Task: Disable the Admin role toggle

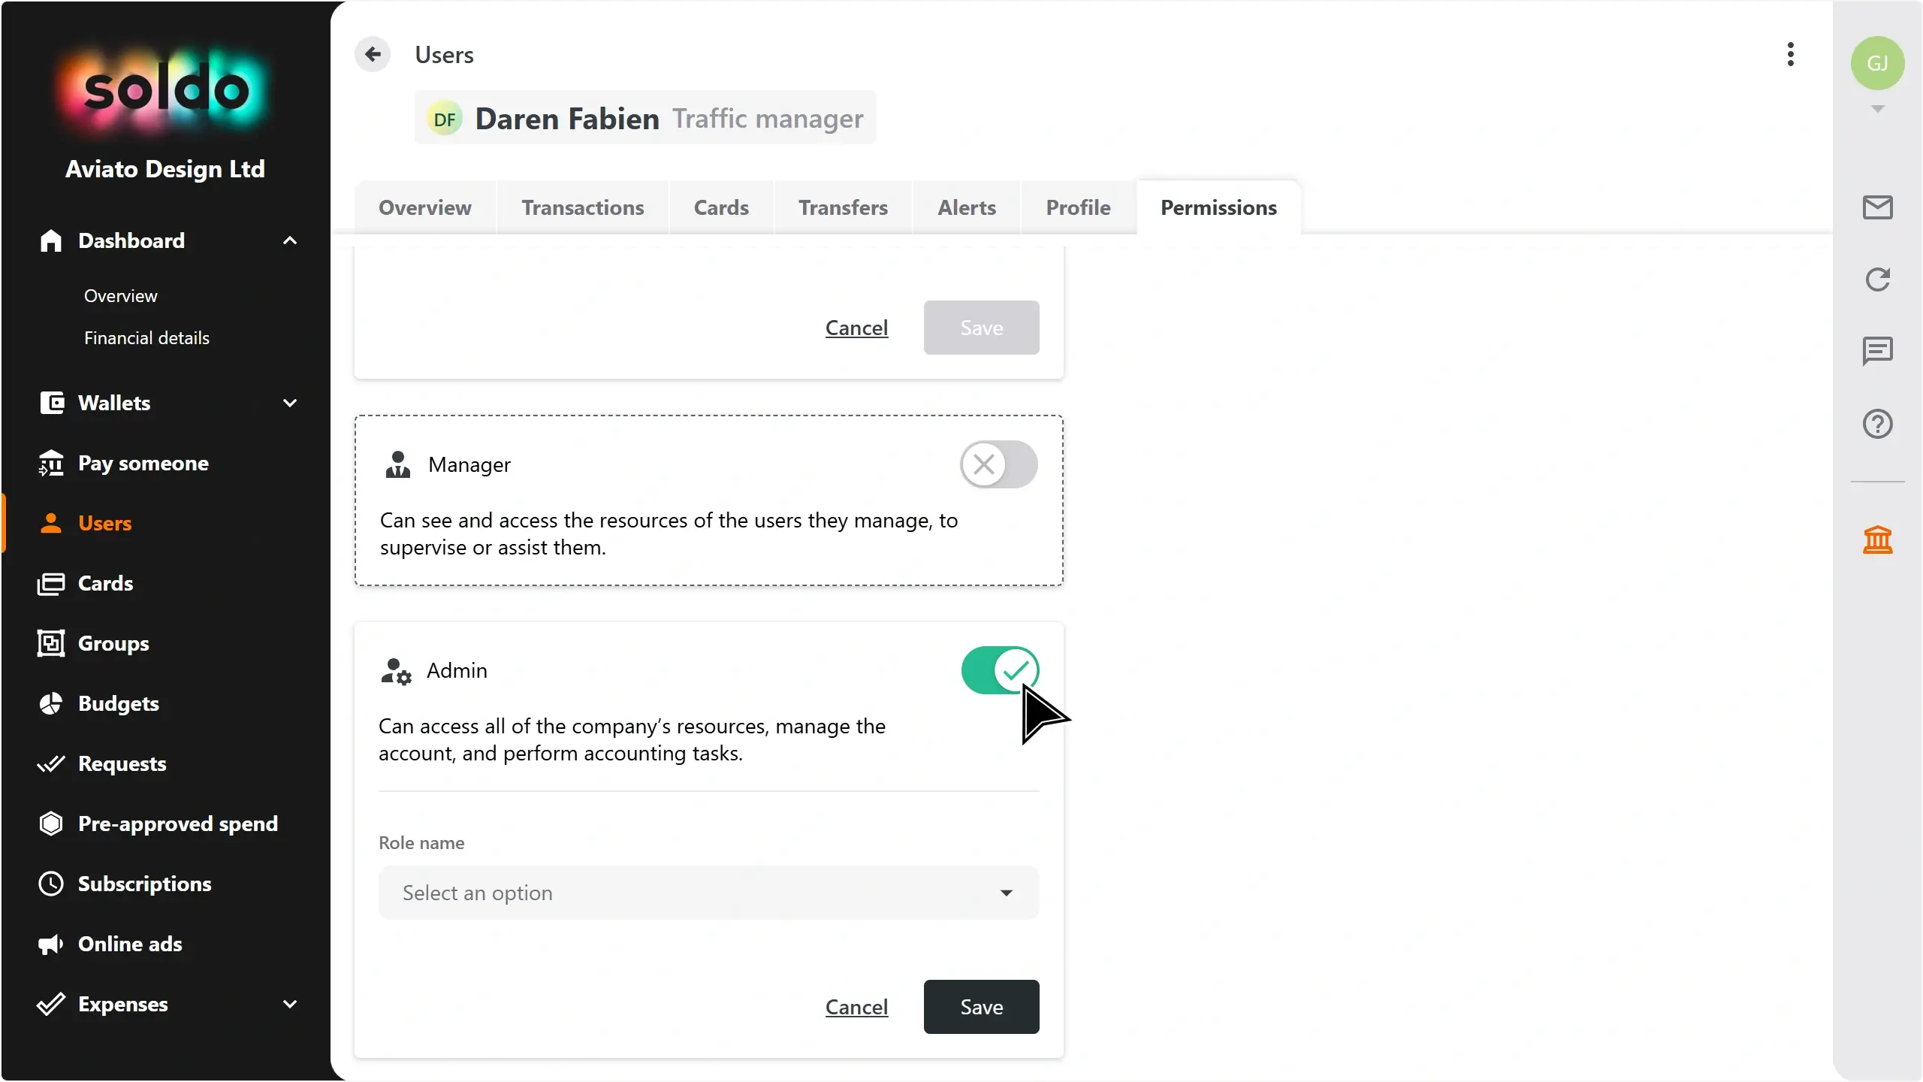Action: click(1000, 670)
